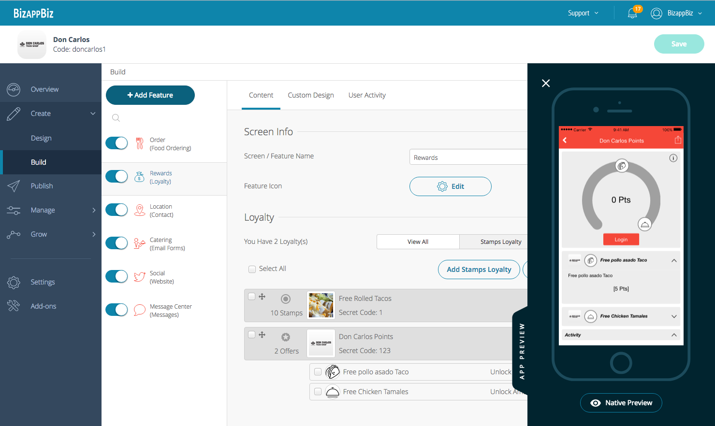Screen dimensions: 715x426
Task: Expand Free Chicken Tamales in preview
Action: [674, 316]
